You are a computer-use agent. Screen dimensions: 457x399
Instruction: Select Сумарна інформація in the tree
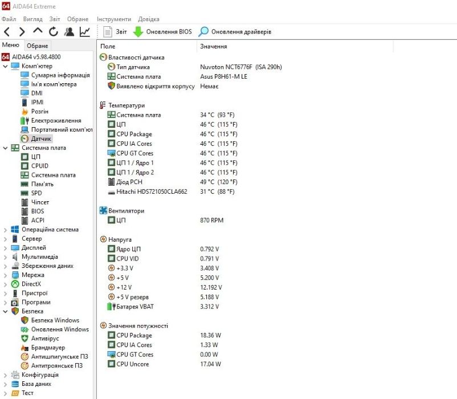[55, 75]
